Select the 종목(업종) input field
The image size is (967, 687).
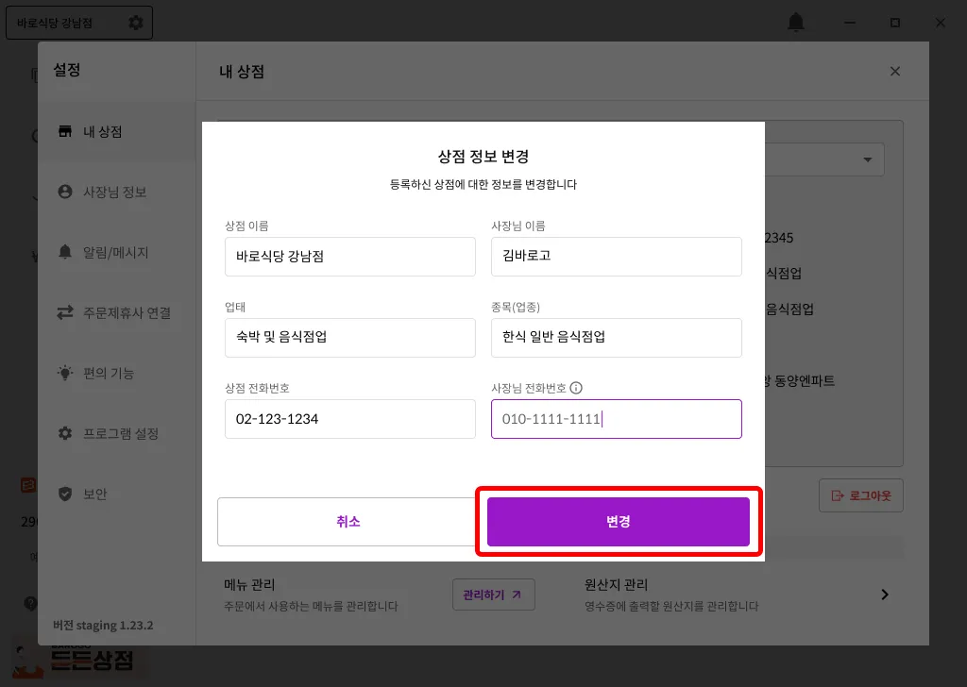(x=616, y=338)
